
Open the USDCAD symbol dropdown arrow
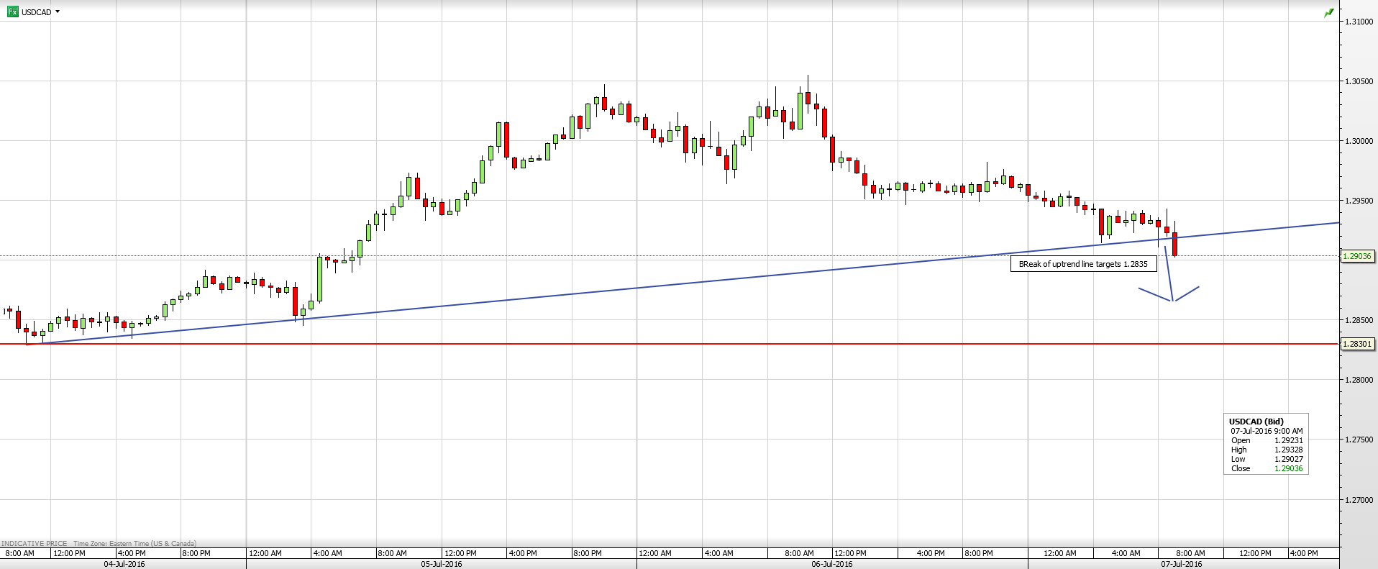(58, 12)
